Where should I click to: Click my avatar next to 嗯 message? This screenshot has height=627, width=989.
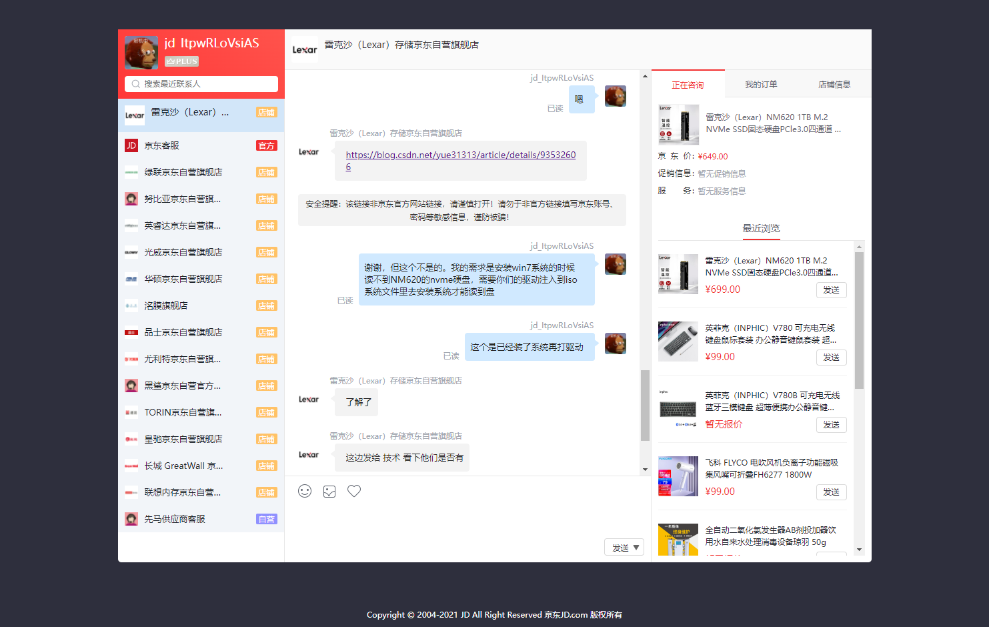[616, 96]
